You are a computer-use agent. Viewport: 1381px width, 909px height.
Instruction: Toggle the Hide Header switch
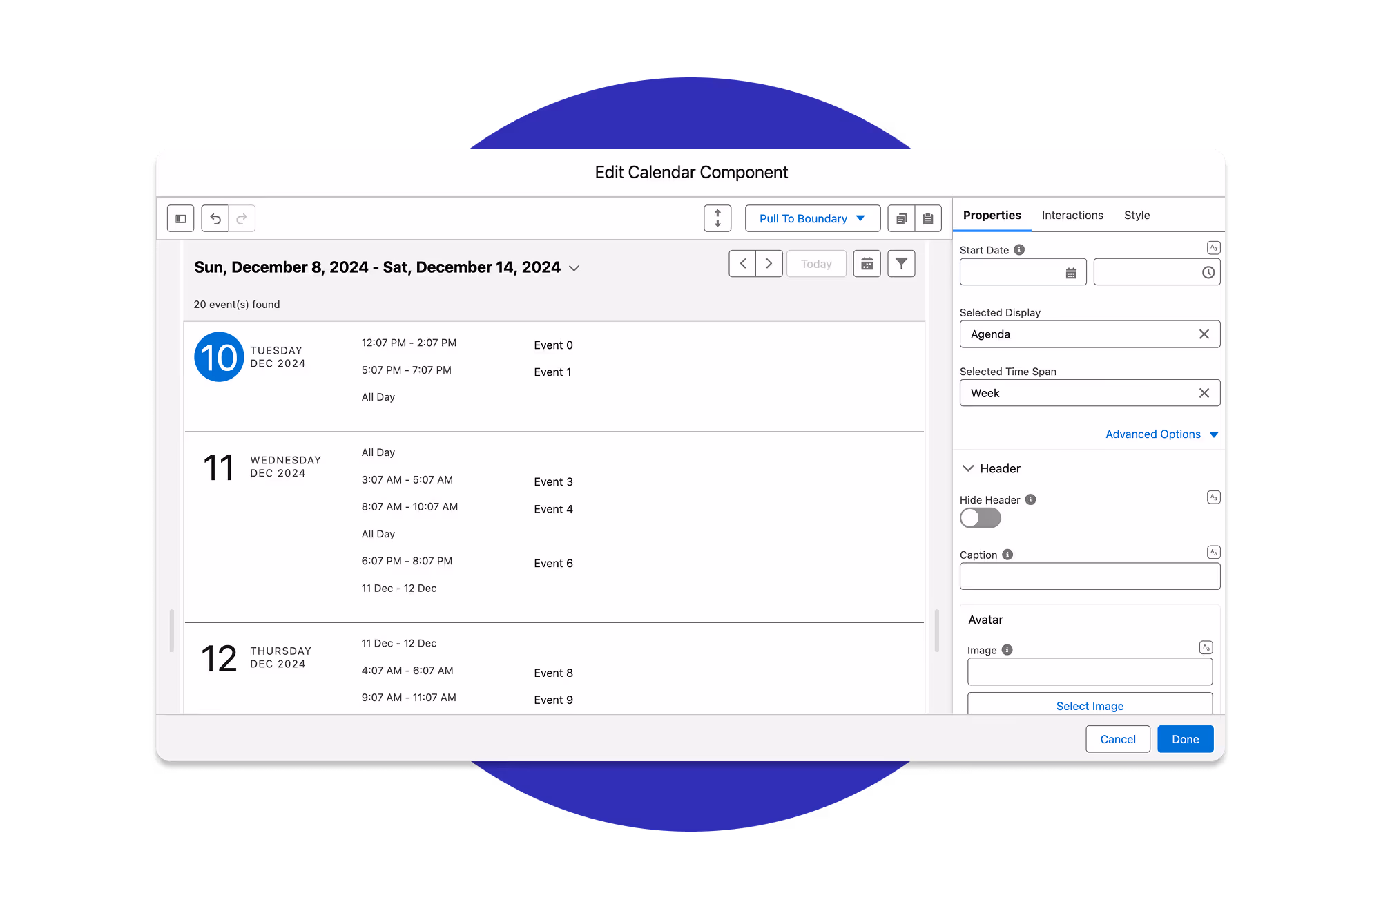980,518
